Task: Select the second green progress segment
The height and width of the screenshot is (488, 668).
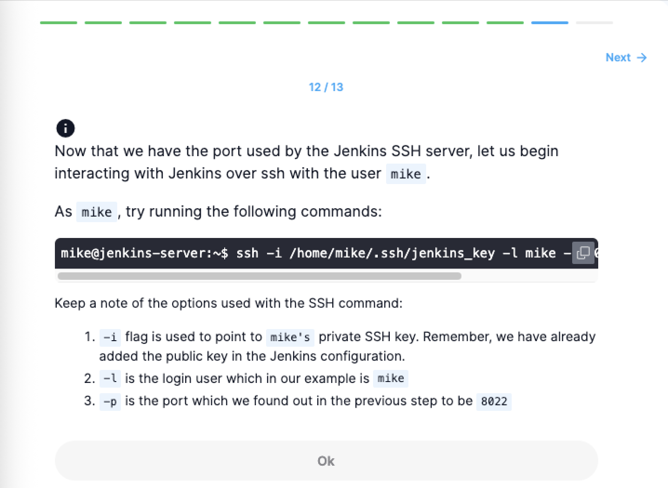Action: (103, 22)
